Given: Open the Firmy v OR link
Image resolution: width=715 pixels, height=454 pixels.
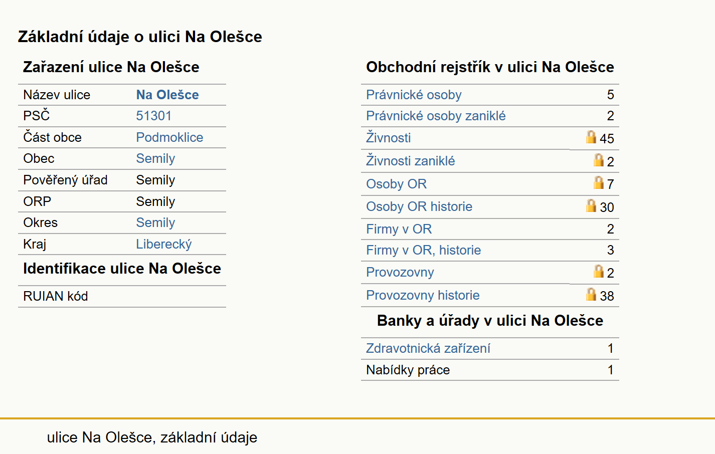Looking at the screenshot, I should coord(399,229).
